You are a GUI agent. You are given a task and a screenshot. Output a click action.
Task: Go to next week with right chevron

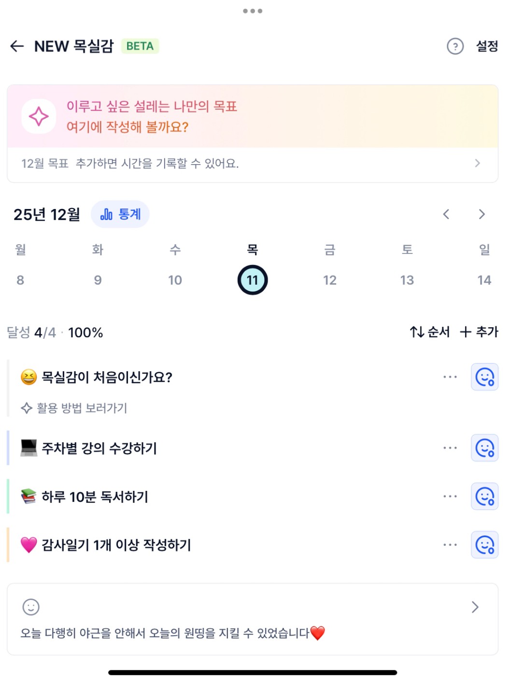482,214
